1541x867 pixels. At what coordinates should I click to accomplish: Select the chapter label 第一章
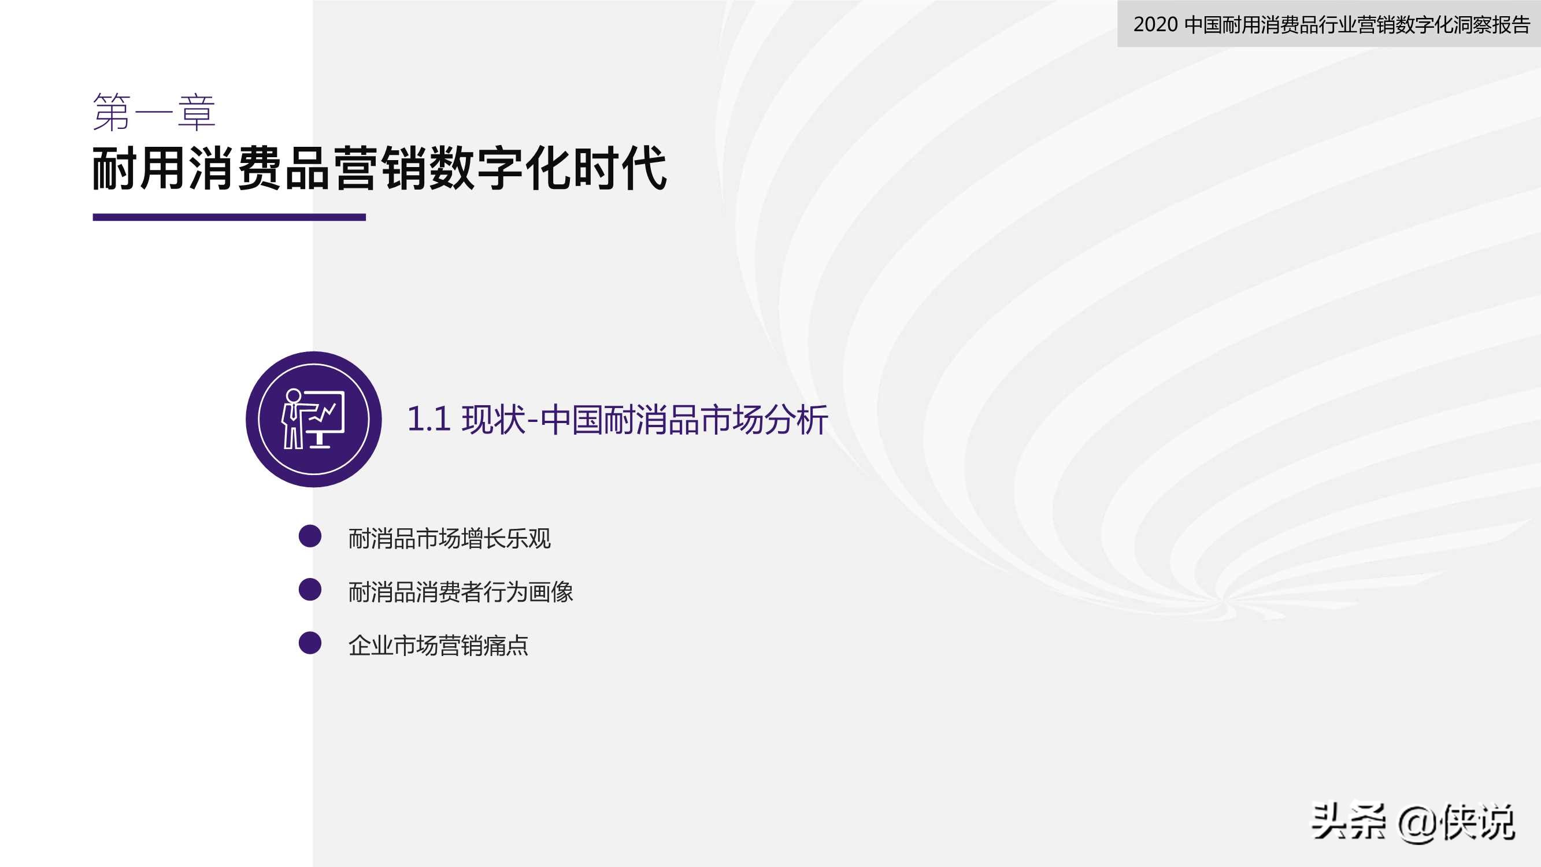[x=154, y=112]
